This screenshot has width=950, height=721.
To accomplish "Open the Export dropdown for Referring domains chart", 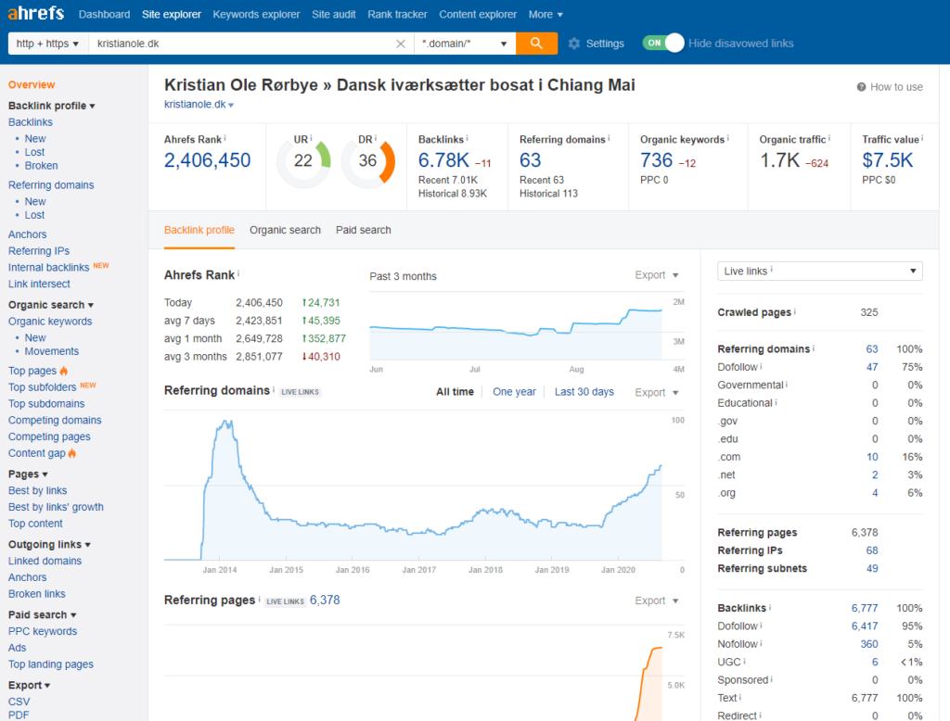I will tap(656, 392).
